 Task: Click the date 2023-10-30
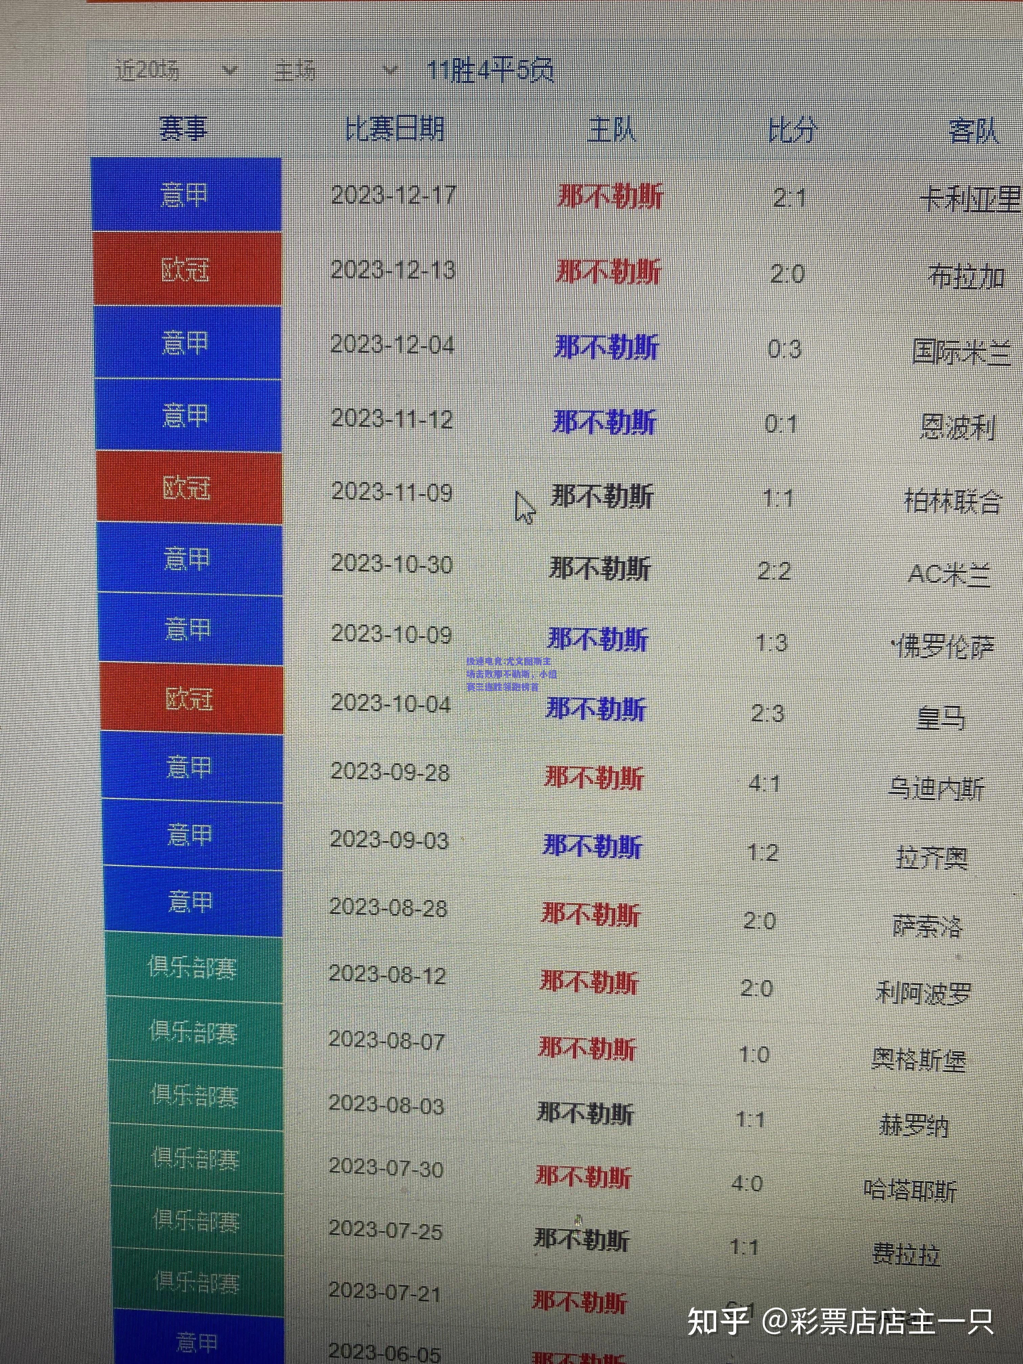[x=392, y=564]
